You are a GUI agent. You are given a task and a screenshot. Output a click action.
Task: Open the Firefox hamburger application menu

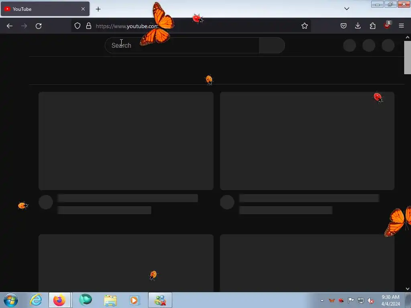pos(401,26)
